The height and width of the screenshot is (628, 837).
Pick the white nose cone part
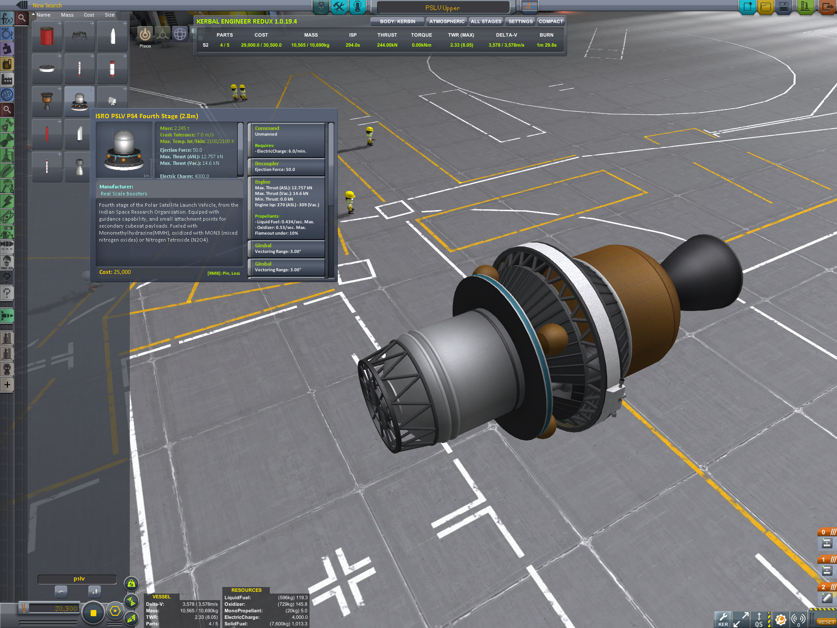pos(112,36)
